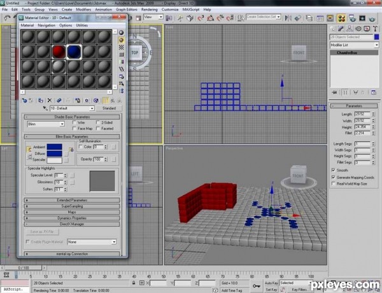
Task: Click the Ambient color swatch
Action: [x=54, y=146]
